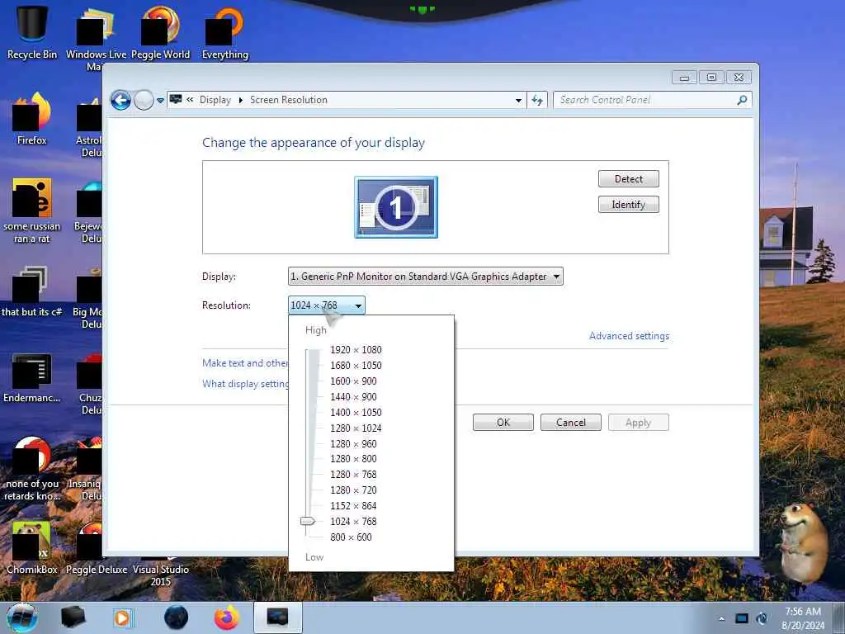Select the 1680 × 1050 resolution
This screenshot has width=845, height=634.
(356, 365)
